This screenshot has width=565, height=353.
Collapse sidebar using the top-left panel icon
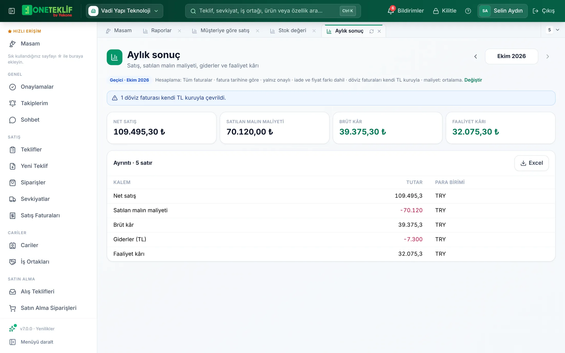[x=12, y=11]
